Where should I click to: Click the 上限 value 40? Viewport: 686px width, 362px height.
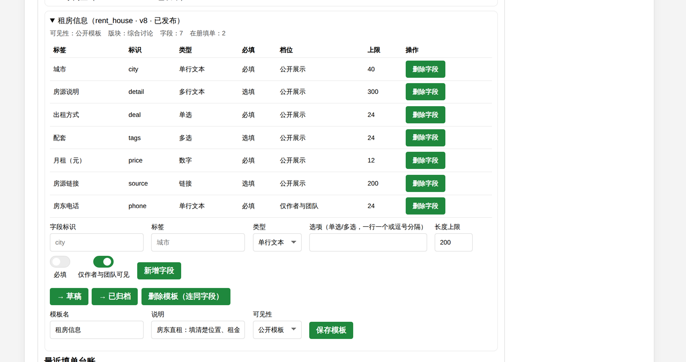click(371, 69)
